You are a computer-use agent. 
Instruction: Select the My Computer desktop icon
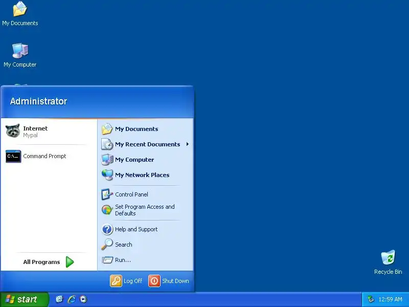pos(20,55)
